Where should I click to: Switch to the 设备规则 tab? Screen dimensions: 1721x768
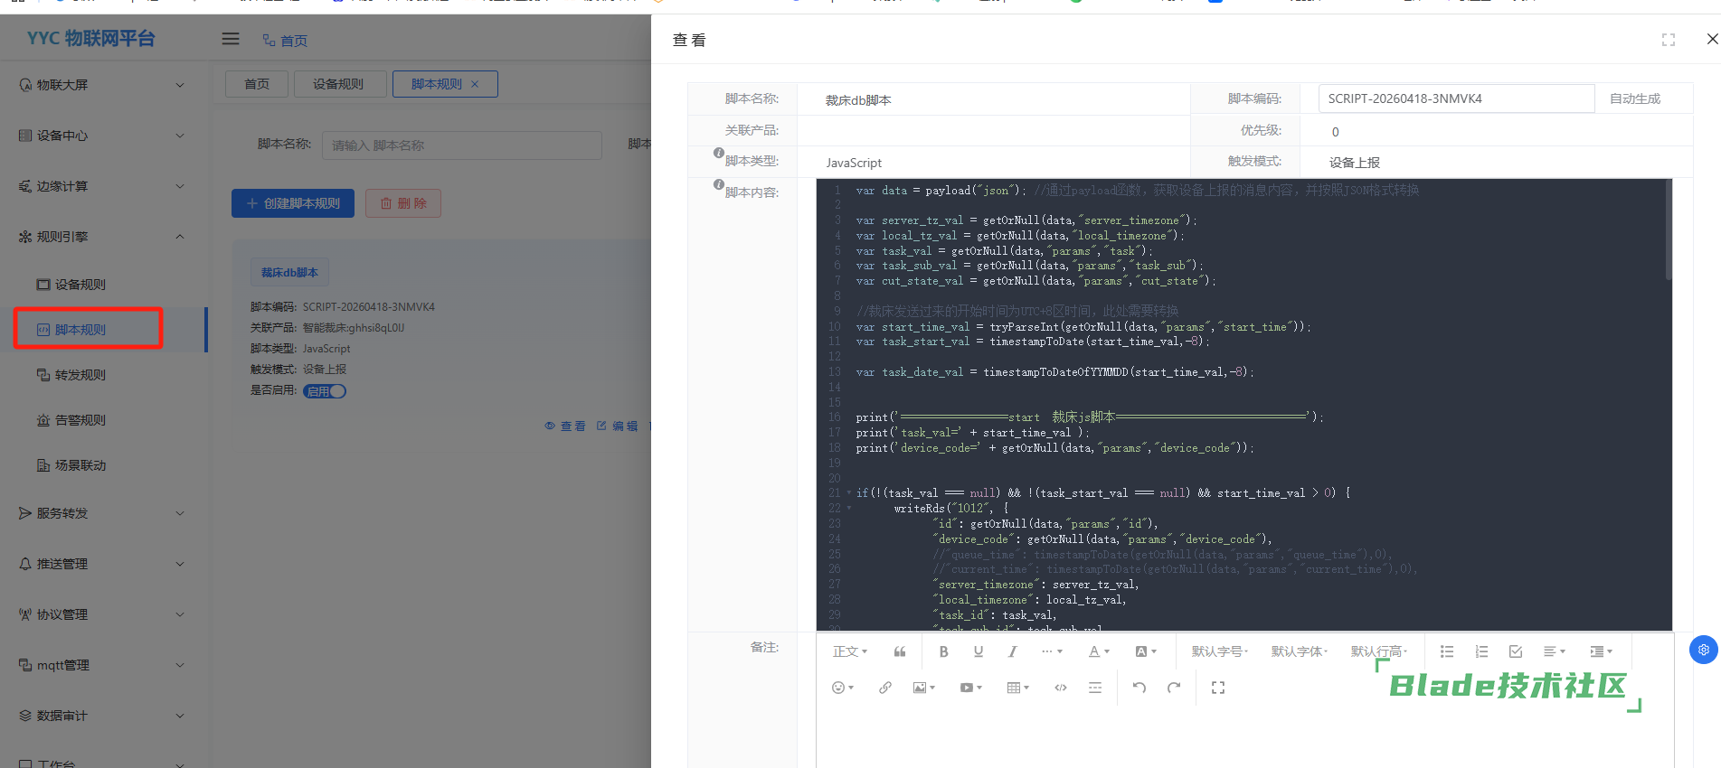(x=338, y=84)
